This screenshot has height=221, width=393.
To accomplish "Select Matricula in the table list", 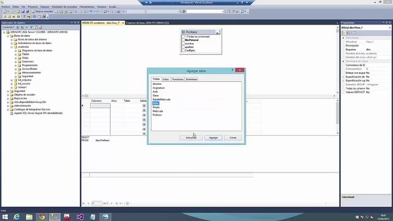I will point(158,111).
